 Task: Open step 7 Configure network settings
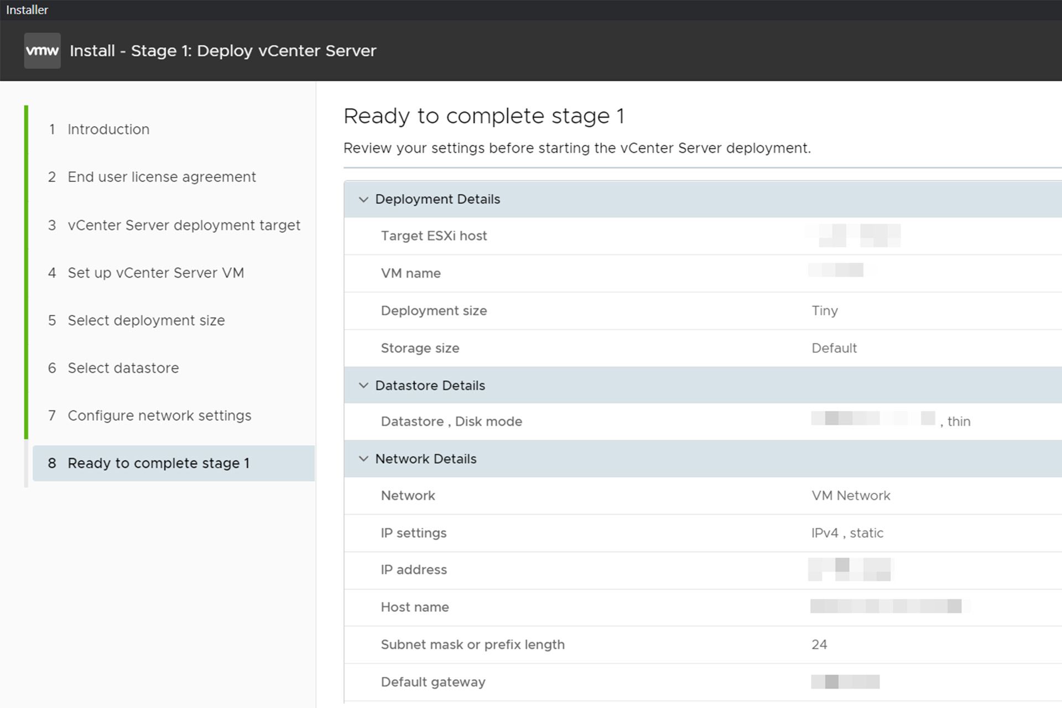coord(150,415)
